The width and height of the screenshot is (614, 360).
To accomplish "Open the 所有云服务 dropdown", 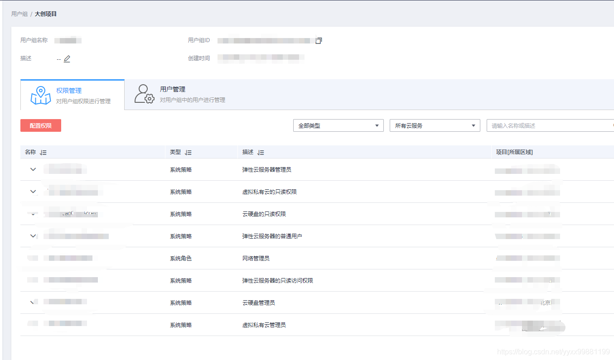I will [x=435, y=125].
